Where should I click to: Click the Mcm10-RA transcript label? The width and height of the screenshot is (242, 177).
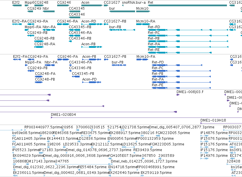[146, 21]
